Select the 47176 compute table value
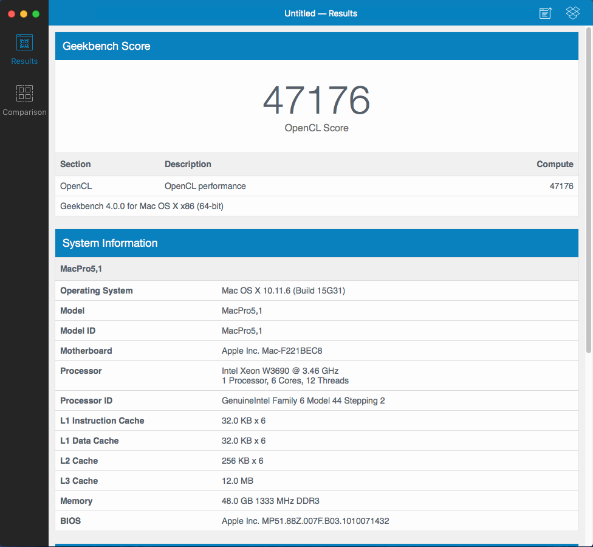Viewport: 593px width, 547px height. pyautogui.click(x=561, y=186)
